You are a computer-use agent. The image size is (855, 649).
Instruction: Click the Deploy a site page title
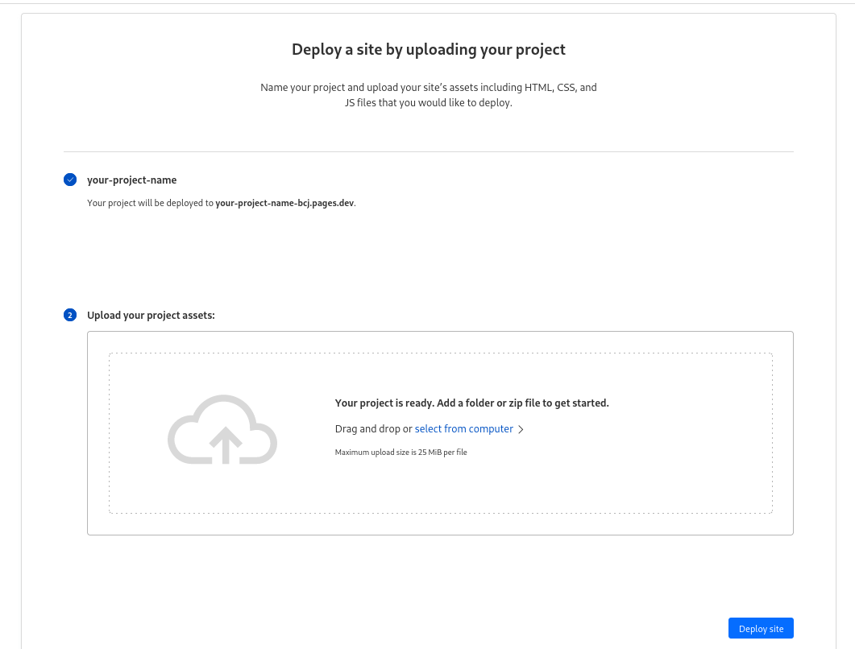[x=428, y=49]
